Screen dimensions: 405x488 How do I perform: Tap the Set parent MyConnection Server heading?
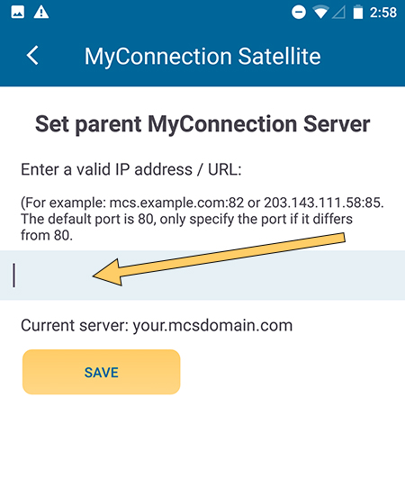click(202, 124)
